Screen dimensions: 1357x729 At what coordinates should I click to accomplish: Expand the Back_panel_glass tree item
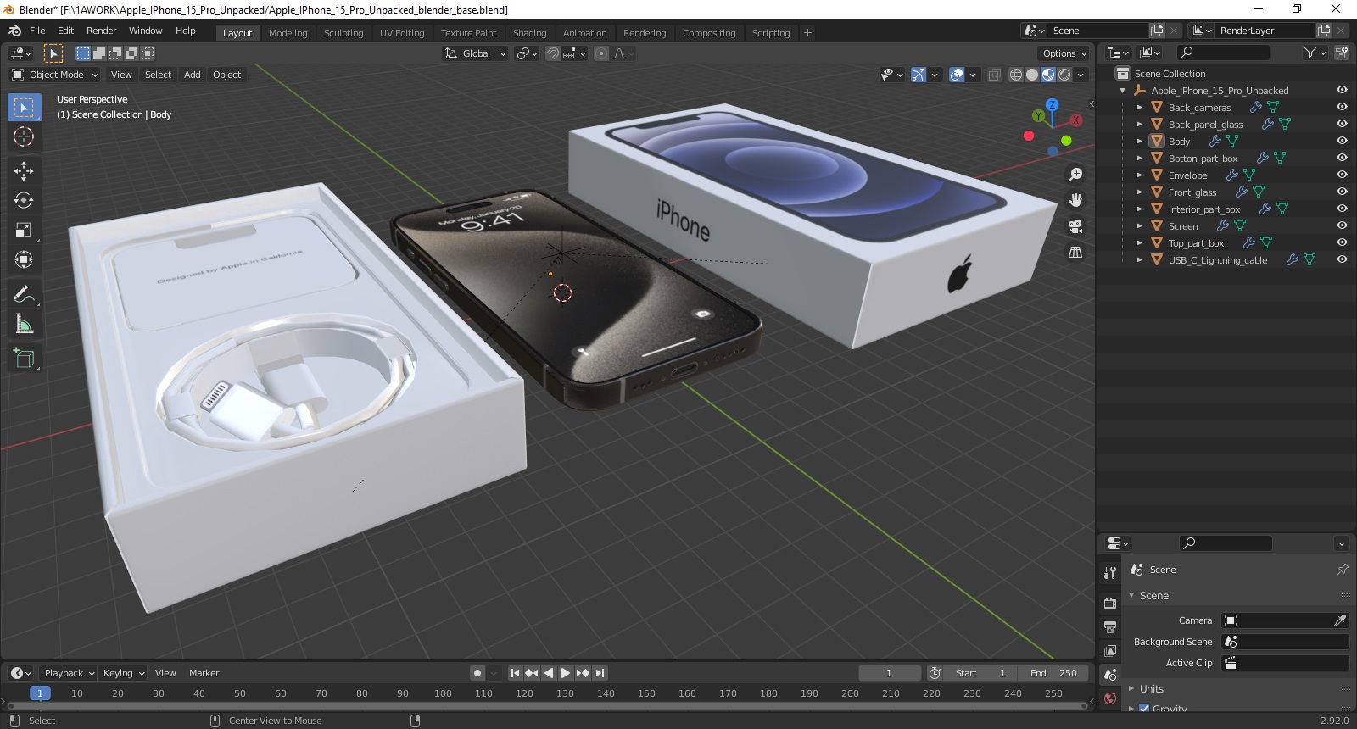point(1140,124)
